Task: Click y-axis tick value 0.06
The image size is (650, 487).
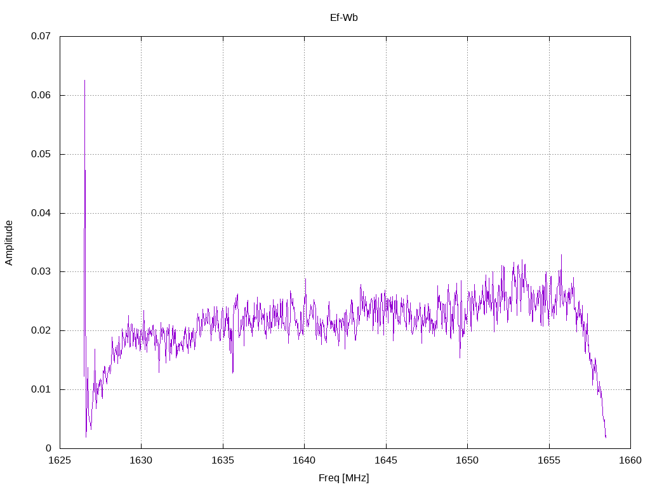Action: (x=41, y=95)
